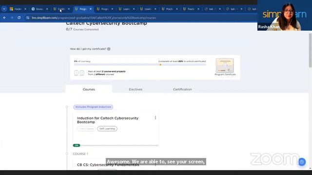Viewport: 312px width, 175px height.
Task: Click the green 0% progress badge
Action: [x=77, y=145]
